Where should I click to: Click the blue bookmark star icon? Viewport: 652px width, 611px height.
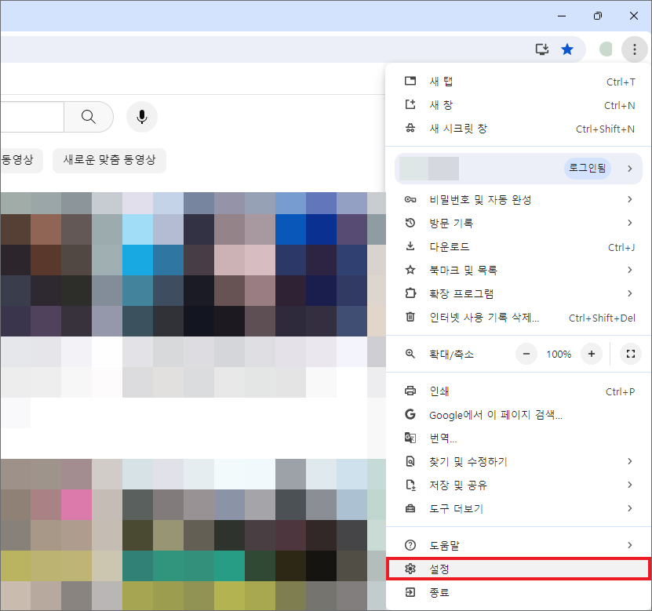567,49
